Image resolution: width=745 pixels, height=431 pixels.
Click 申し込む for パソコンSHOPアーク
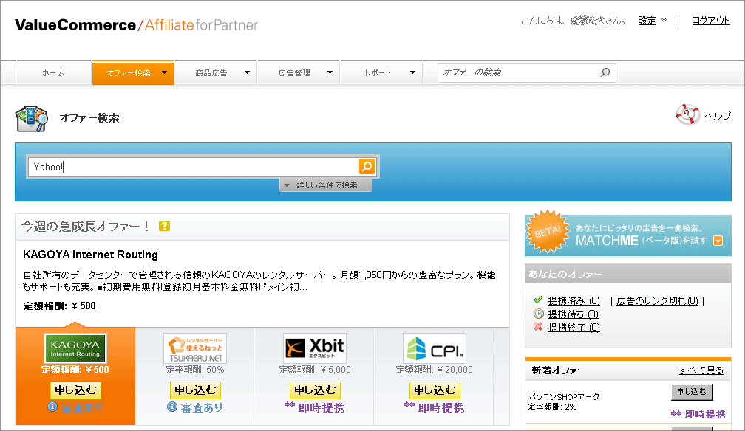click(x=692, y=392)
